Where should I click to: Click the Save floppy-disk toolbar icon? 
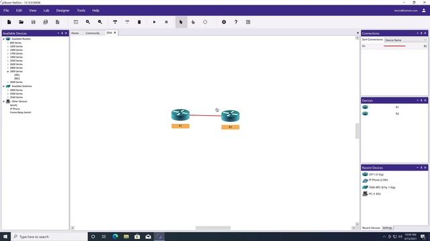[x=33, y=22]
